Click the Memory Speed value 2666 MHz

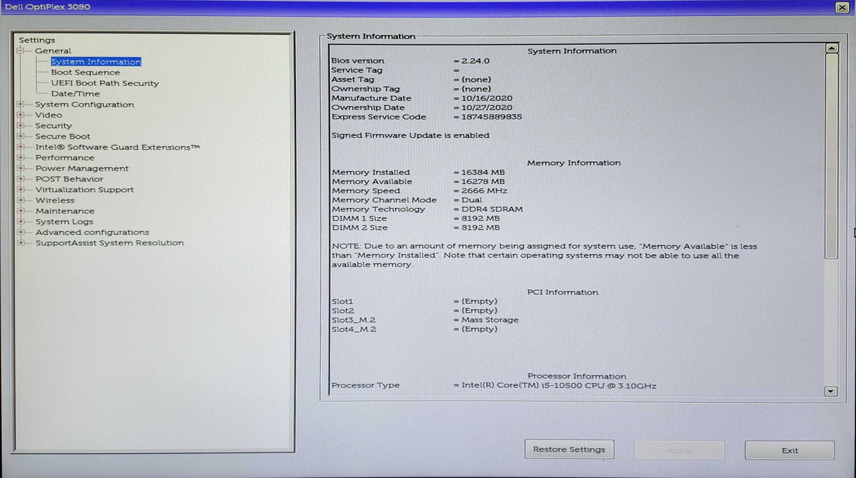click(x=484, y=191)
